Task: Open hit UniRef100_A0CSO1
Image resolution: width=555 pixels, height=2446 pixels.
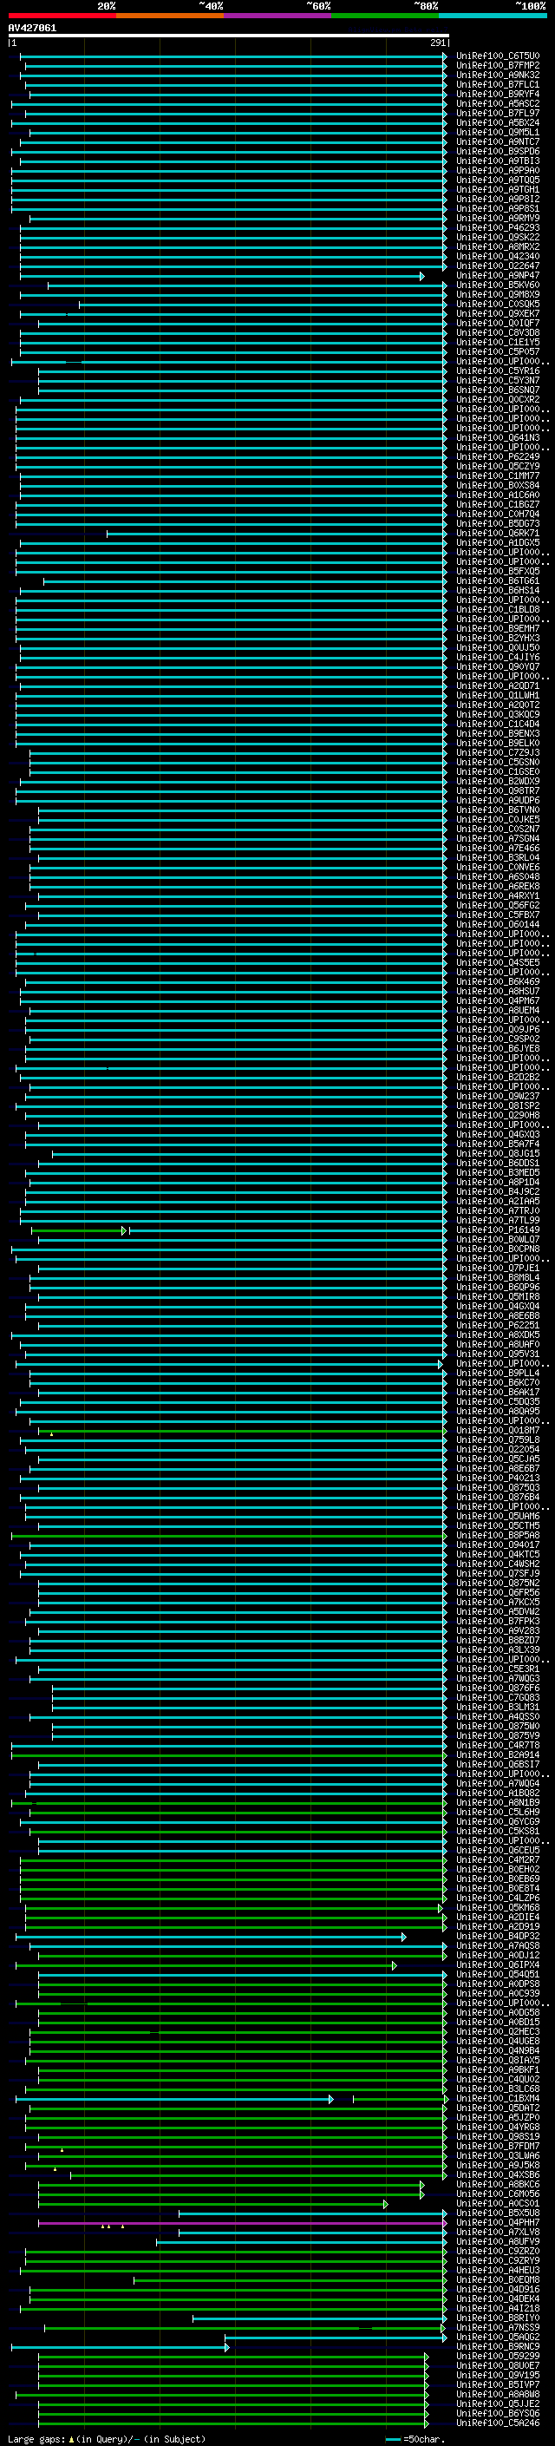Action: pos(498,2204)
